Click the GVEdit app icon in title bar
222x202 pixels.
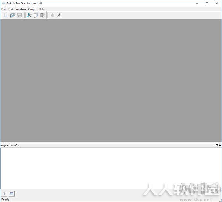click(4, 3)
